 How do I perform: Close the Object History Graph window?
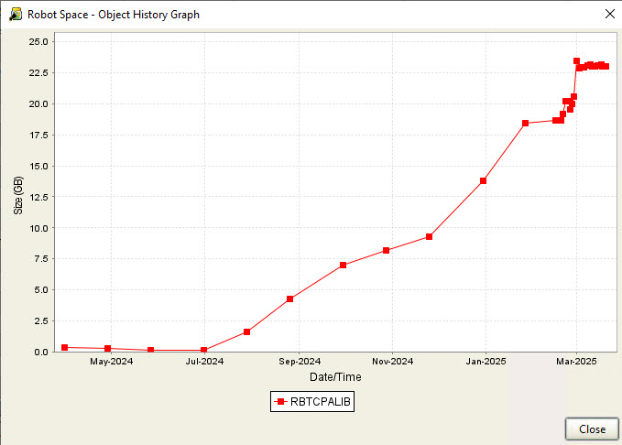tap(610, 14)
